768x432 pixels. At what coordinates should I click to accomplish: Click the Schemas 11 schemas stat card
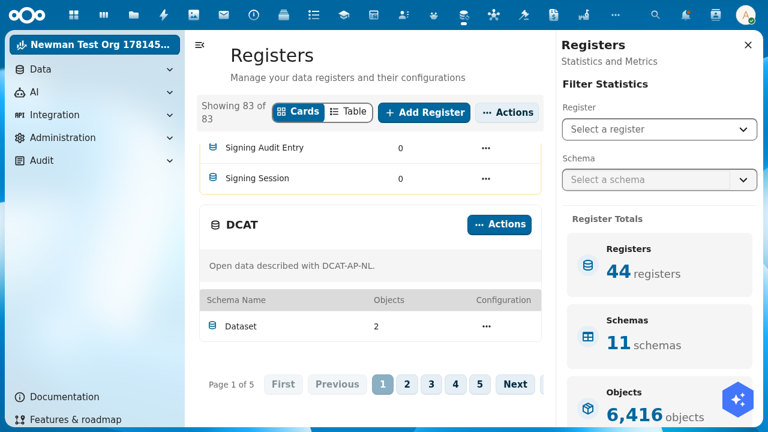click(659, 337)
